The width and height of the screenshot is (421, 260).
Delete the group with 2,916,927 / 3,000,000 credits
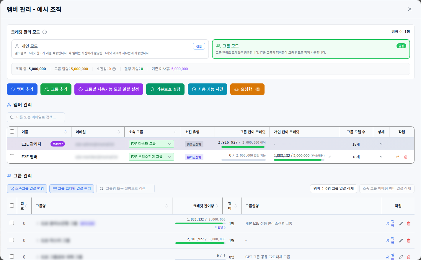tap(409, 241)
